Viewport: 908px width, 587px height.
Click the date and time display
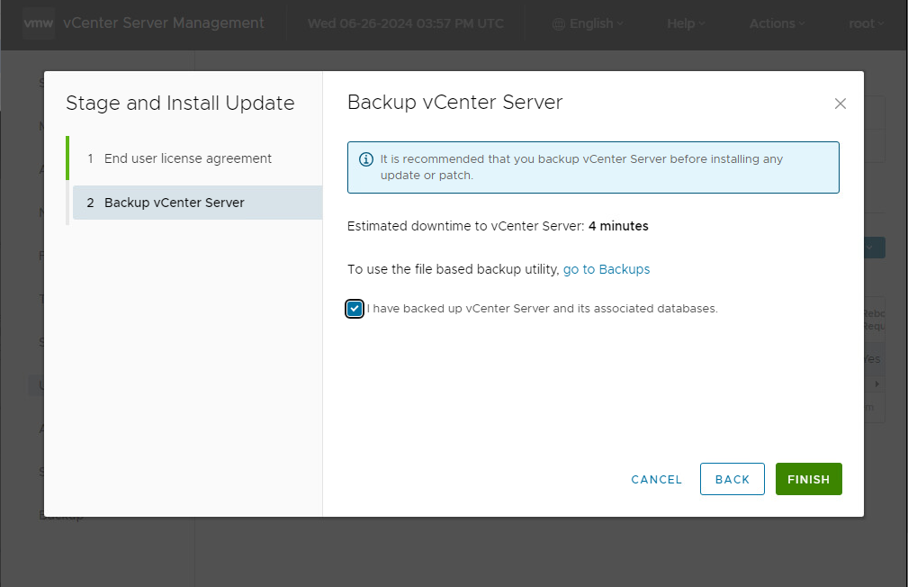(405, 23)
